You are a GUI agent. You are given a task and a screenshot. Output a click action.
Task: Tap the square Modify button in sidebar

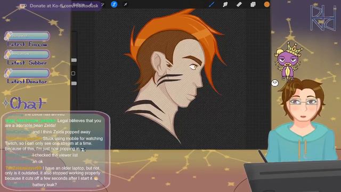pyautogui.click(x=74, y=74)
